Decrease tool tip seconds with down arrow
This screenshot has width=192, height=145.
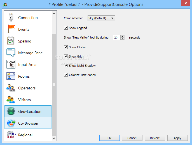(122, 39)
